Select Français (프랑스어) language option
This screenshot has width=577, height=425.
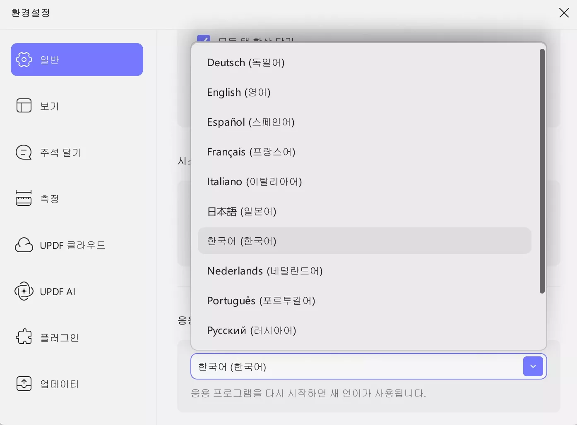coord(365,152)
